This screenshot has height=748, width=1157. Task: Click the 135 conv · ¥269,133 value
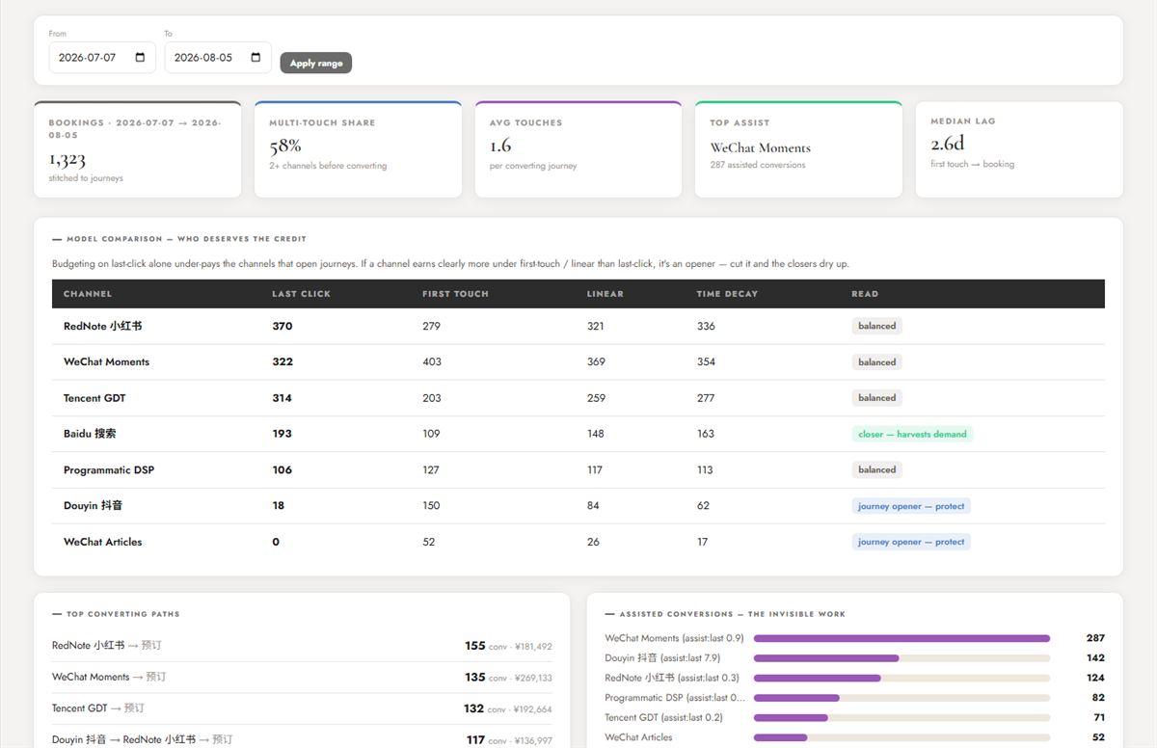[508, 677]
